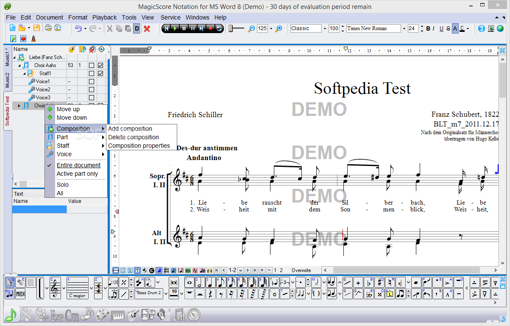Open the zoom percentage dropdown

[271, 28]
